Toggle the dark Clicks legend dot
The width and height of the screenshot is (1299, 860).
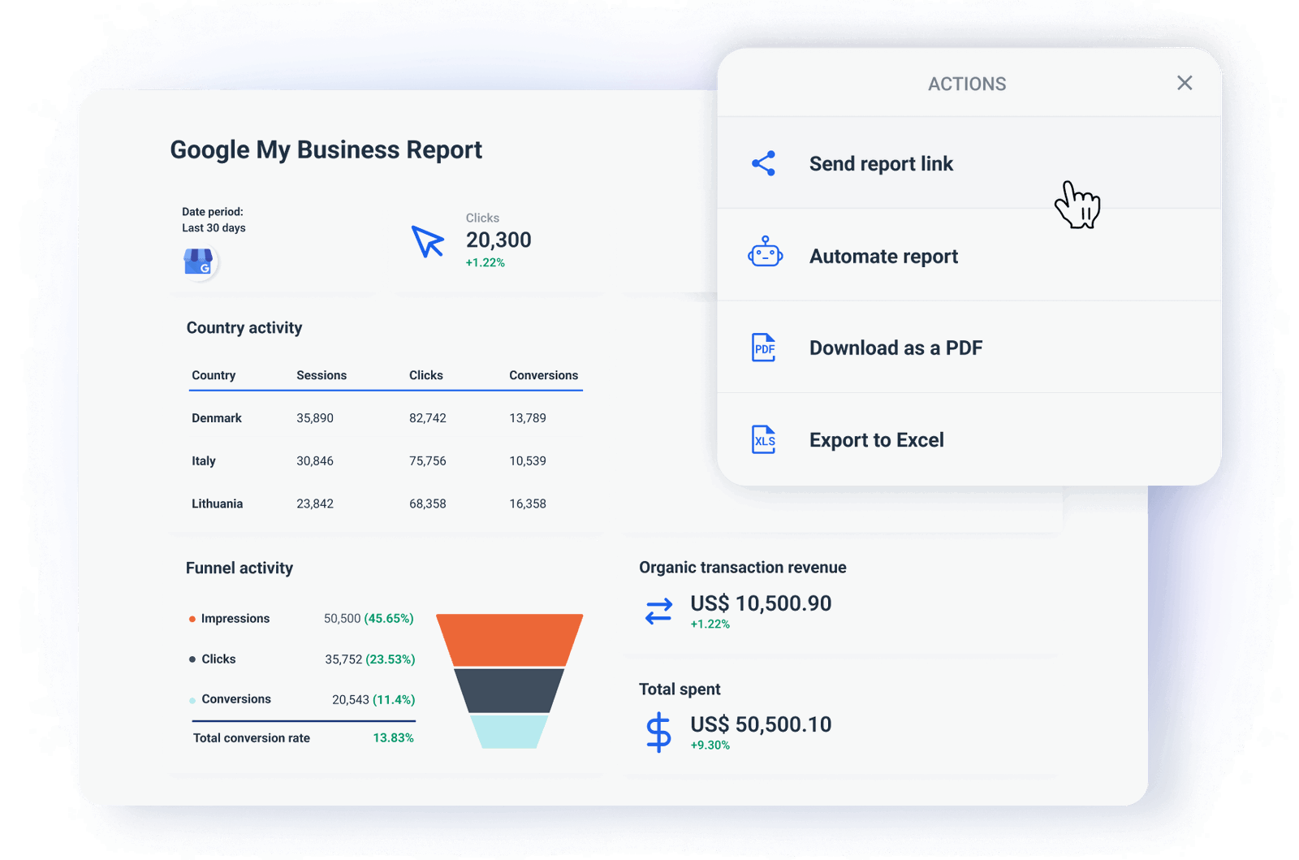tap(192, 659)
